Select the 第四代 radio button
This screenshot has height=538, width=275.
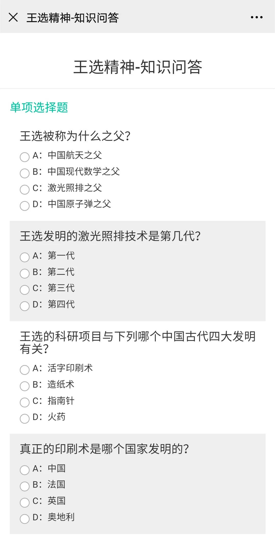coord(25,306)
